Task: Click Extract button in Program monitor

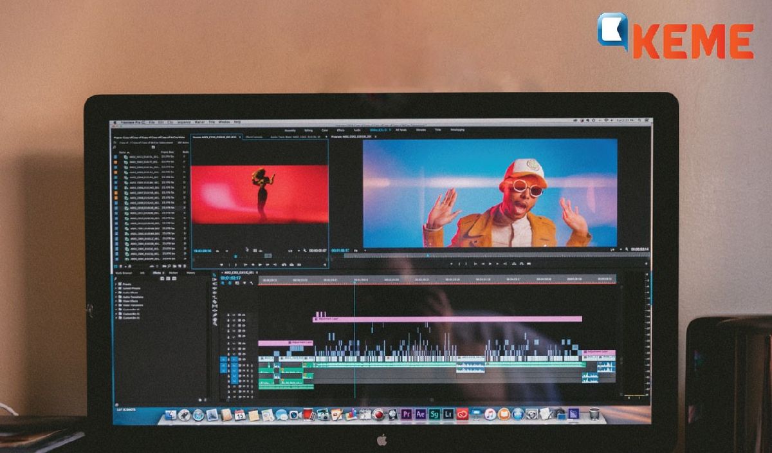Action: pos(522,264)
